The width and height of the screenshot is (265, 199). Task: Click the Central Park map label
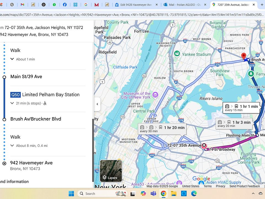coord(144,111)
